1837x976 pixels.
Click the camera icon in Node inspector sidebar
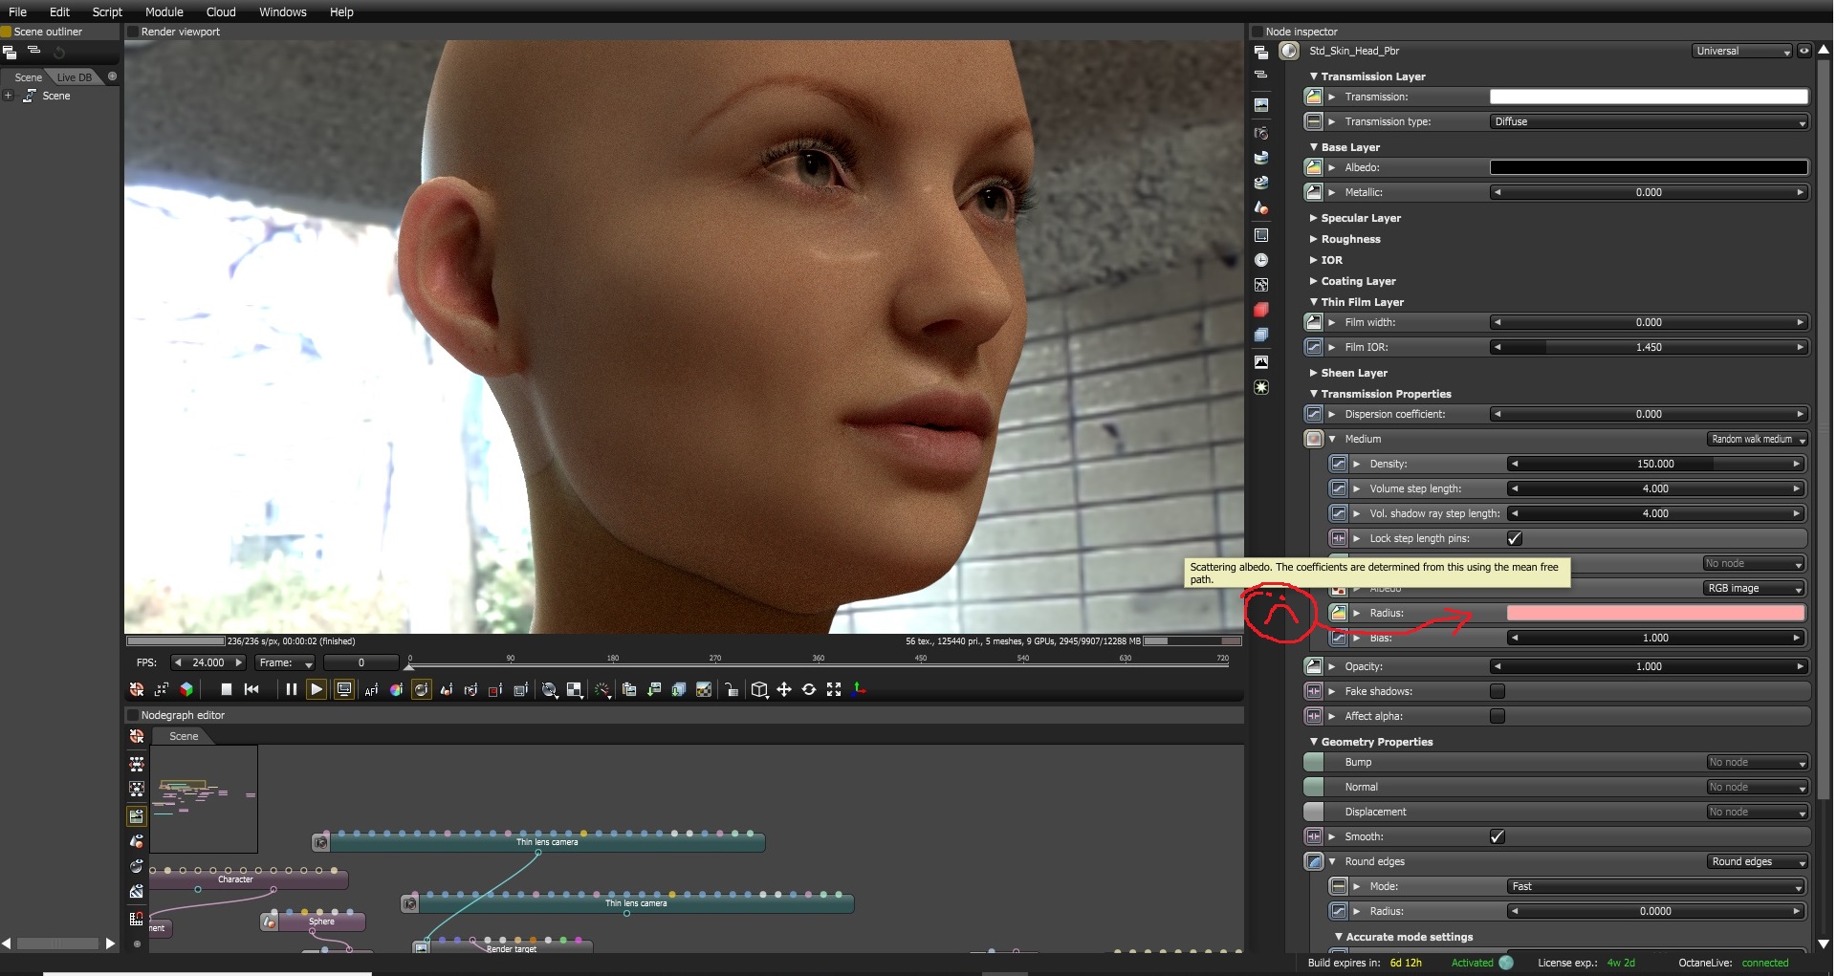1261,133
